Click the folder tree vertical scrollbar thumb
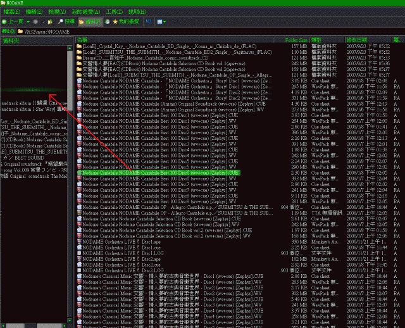 (70, 80)
